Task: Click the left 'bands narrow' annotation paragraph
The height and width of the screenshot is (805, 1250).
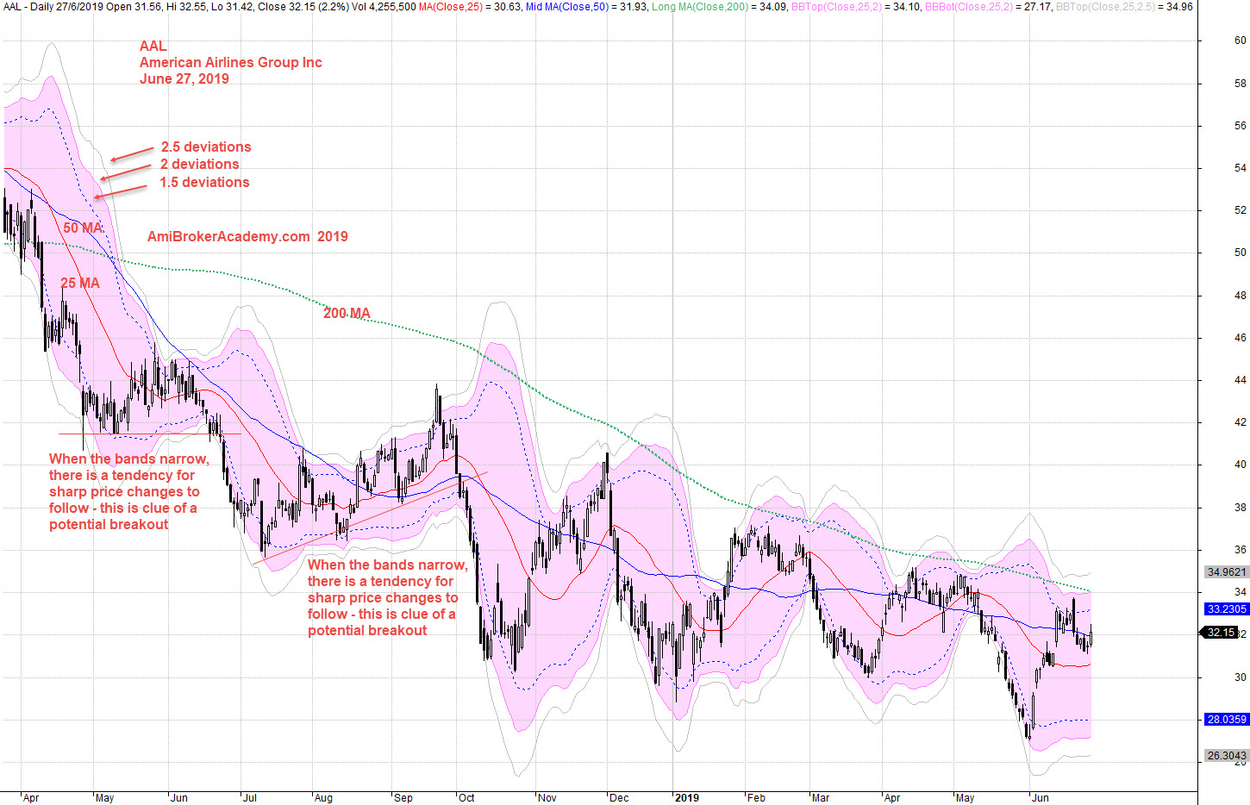Action: click(x=128, y=491)
